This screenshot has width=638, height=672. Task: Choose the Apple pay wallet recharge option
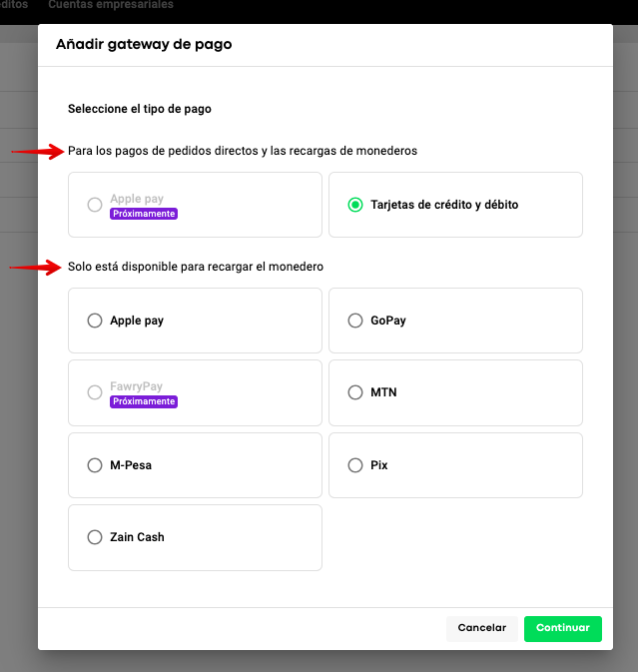pyautogui.click(x=95, y=321)
